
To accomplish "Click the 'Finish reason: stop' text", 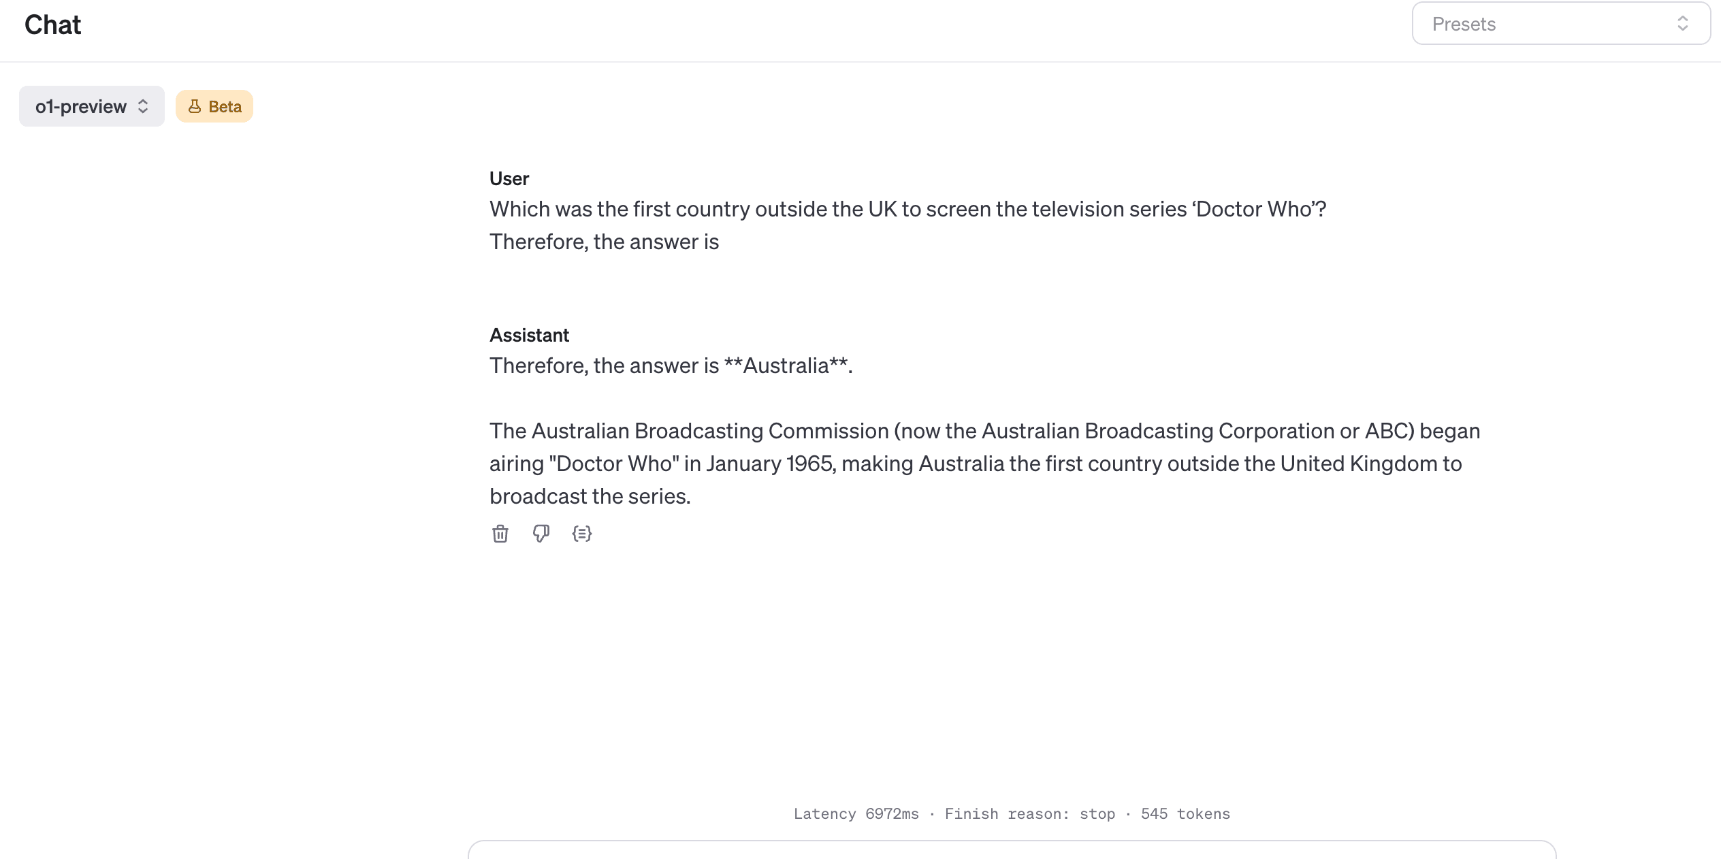I will [x=1029, y=814].
